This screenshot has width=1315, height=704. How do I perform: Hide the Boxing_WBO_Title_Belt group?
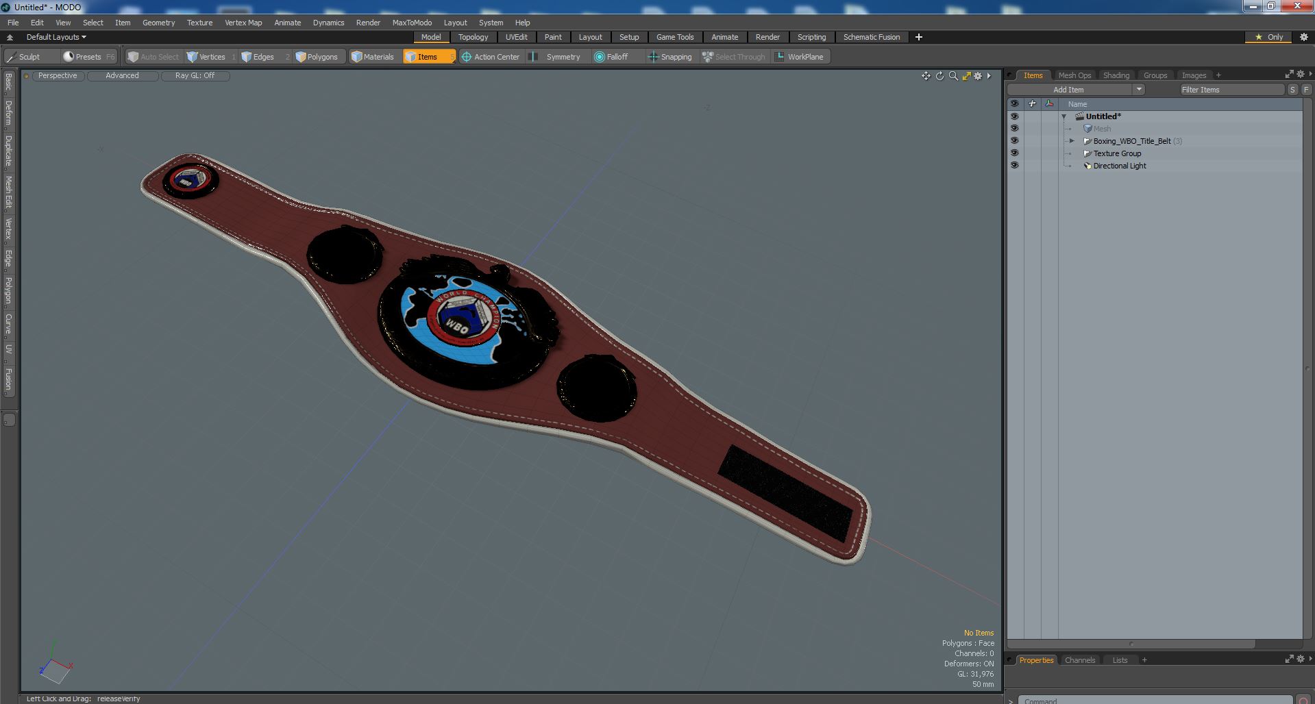(1014, 141)
